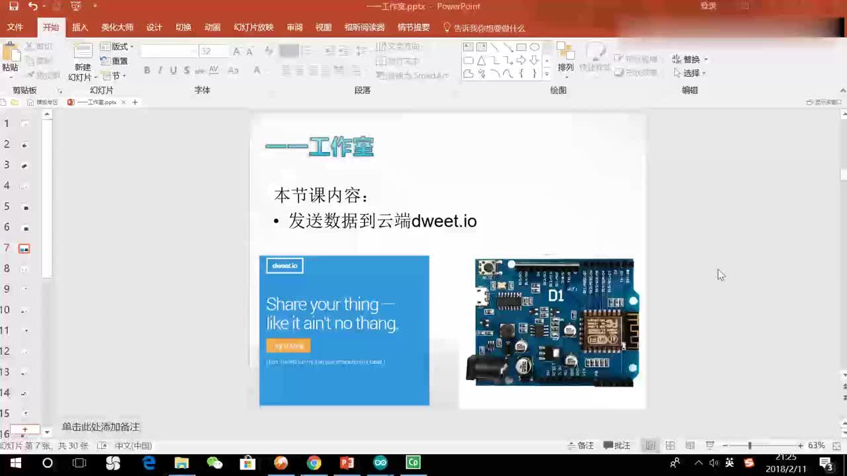Select slide 7 thumbnail in the panel

pyautogui.click(x=24, y=249)
